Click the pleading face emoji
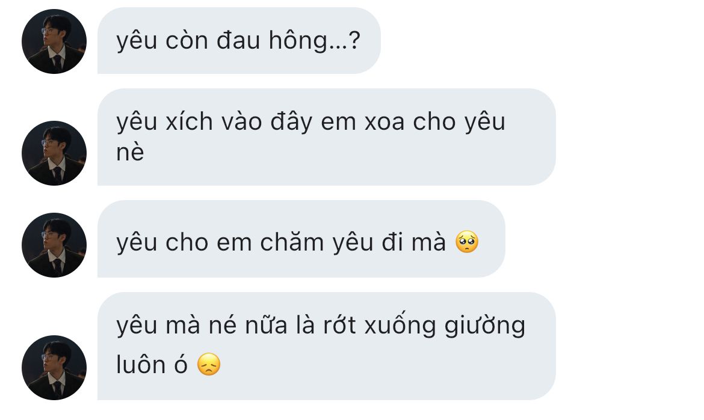The image size is (704, 420). (467, 242)
